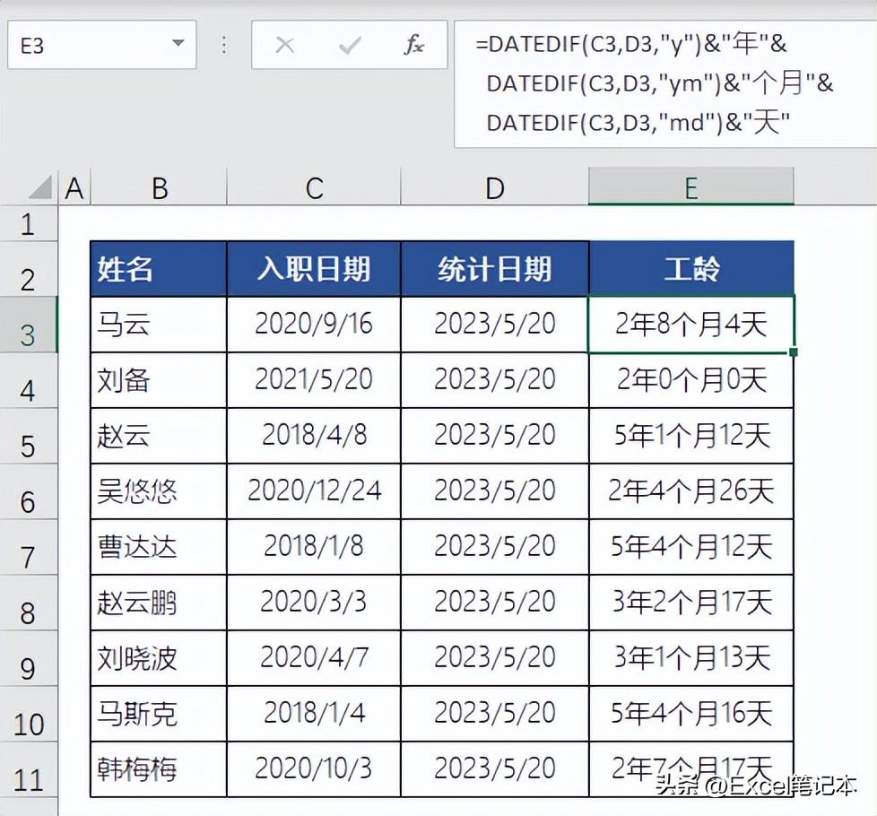Click the Name Box showing E3
This screenshot has width=877, height=816.
pyautogui.click(x=102, y=45)
